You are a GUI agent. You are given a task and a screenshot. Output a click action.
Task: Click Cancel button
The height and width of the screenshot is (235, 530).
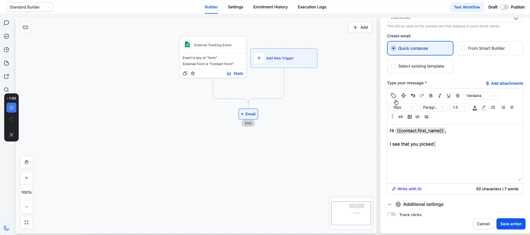coord(483,224)
